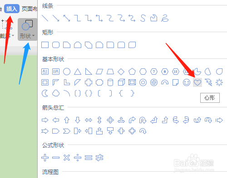Image resolution: width=227 pixels, height=178 pixels.
Task: Select the right triangle shape
Action: pos(89,72)
